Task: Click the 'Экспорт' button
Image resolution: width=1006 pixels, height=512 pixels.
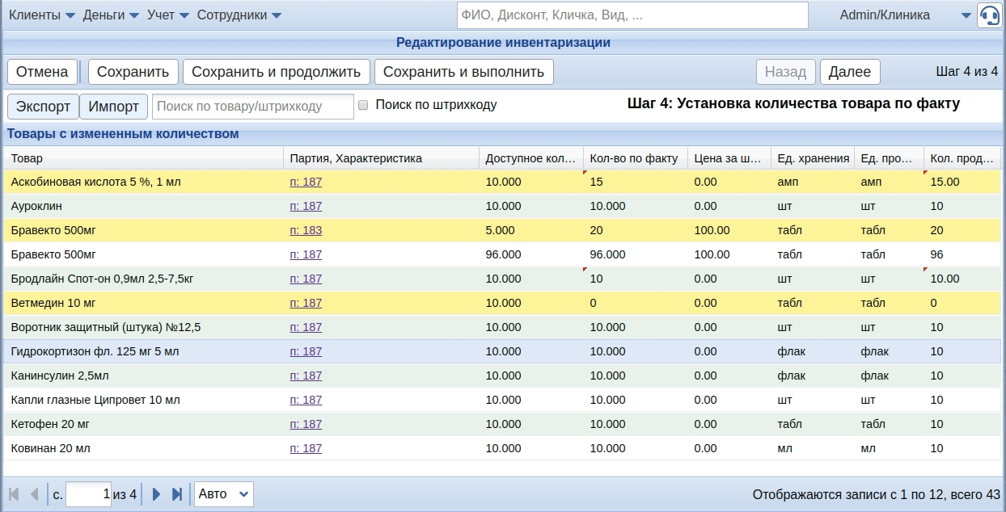Action: pyautogui.click(x=44, y=106)
